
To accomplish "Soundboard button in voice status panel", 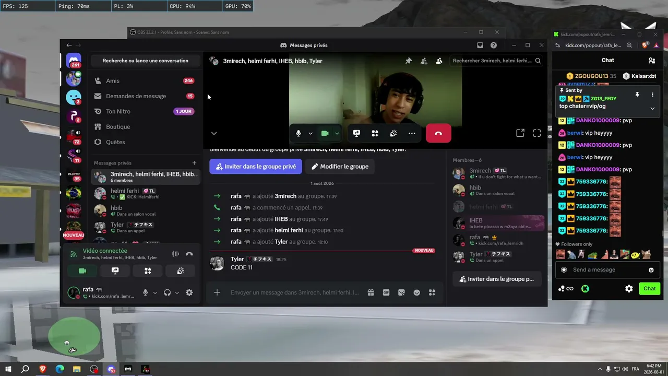I will click(x=181, y=271).
